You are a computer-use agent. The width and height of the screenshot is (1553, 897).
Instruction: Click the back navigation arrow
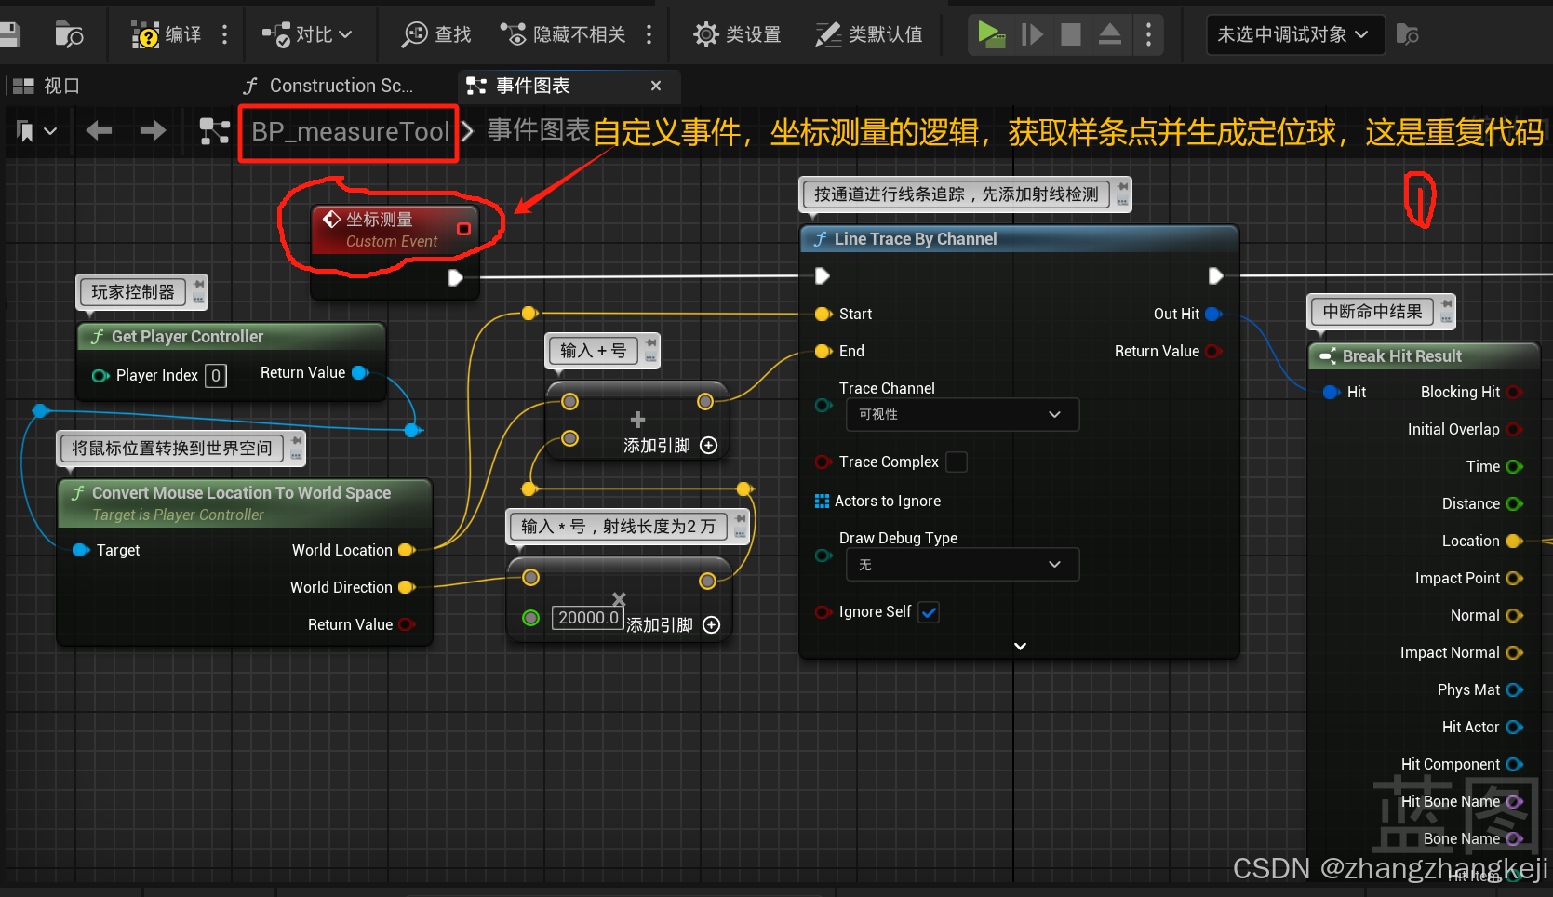[99, 131]
